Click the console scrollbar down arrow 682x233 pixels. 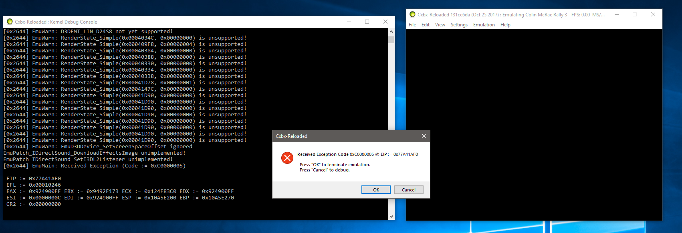[391, 217]
